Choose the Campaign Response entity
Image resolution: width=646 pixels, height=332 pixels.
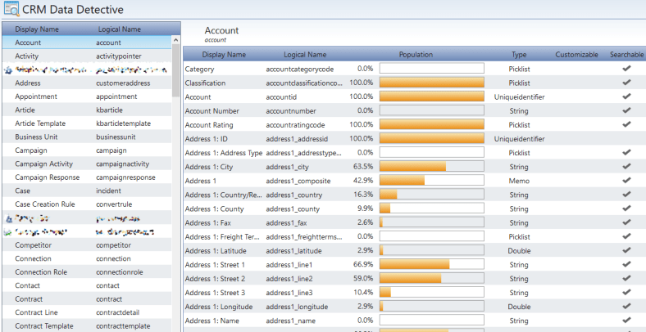(87, 177)
